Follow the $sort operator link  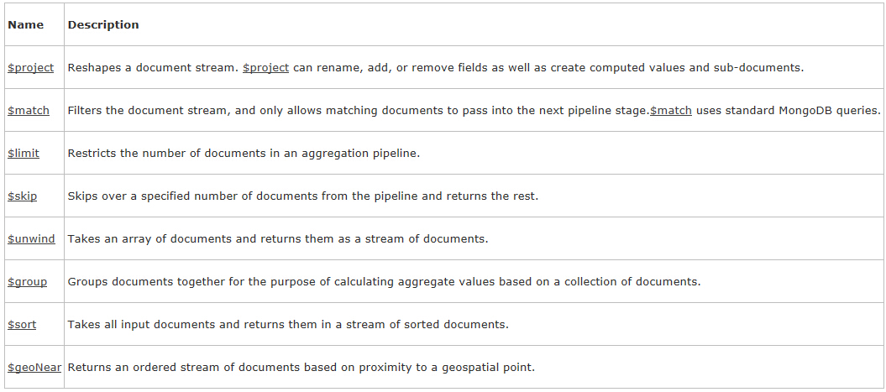point(22,325)
